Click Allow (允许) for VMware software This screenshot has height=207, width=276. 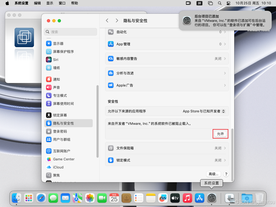(x=220, y=134)
